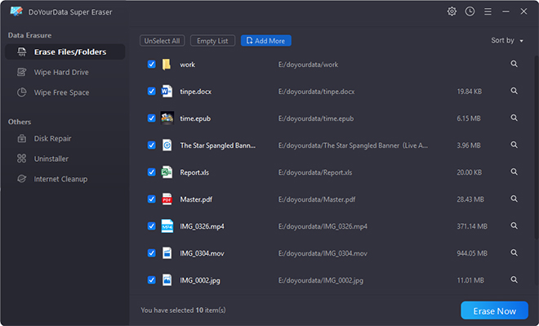Open erasure history clock icon
This screenshot has width=539, height=326.
pos(470,11)
